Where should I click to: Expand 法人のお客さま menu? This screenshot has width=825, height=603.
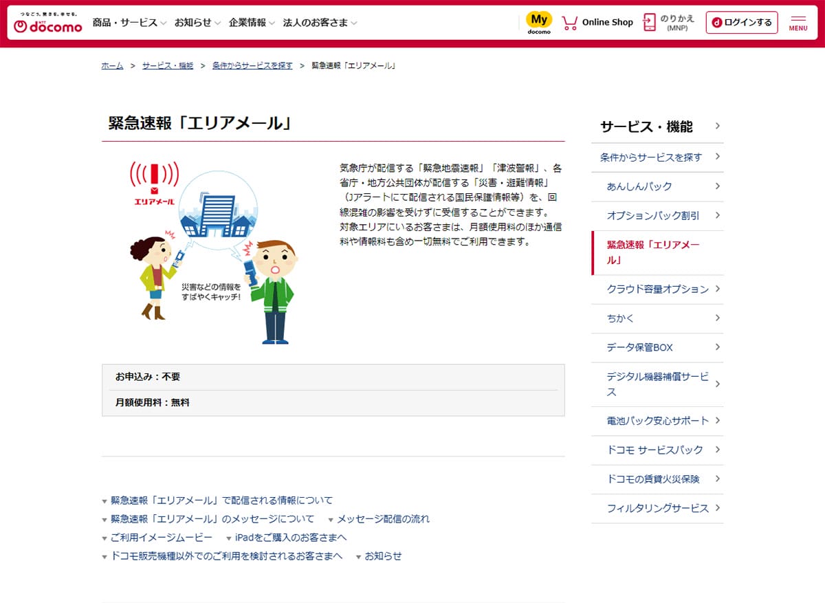pyautogui.click(x=320, y=23)
